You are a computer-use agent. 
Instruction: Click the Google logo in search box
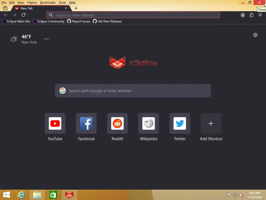click(63, 91)
